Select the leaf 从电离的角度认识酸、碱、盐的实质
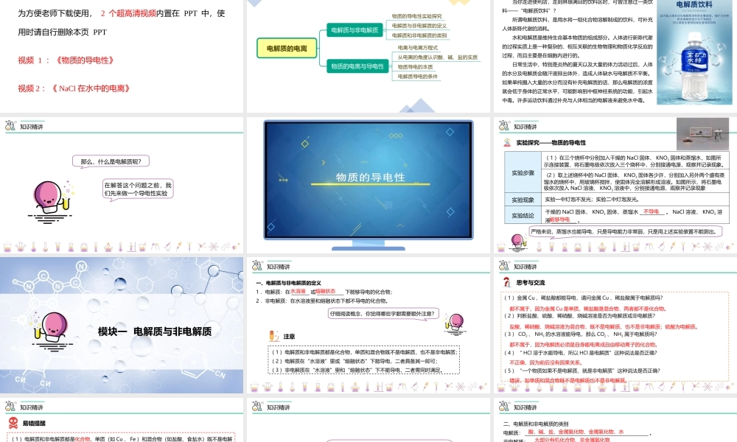 coord(437,57)
